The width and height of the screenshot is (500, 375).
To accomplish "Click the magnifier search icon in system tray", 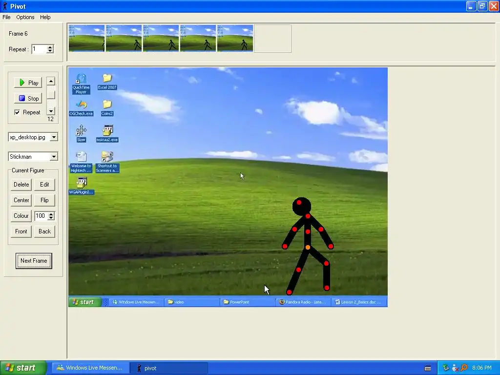I will pyautogui.click(x=464, y=368).
